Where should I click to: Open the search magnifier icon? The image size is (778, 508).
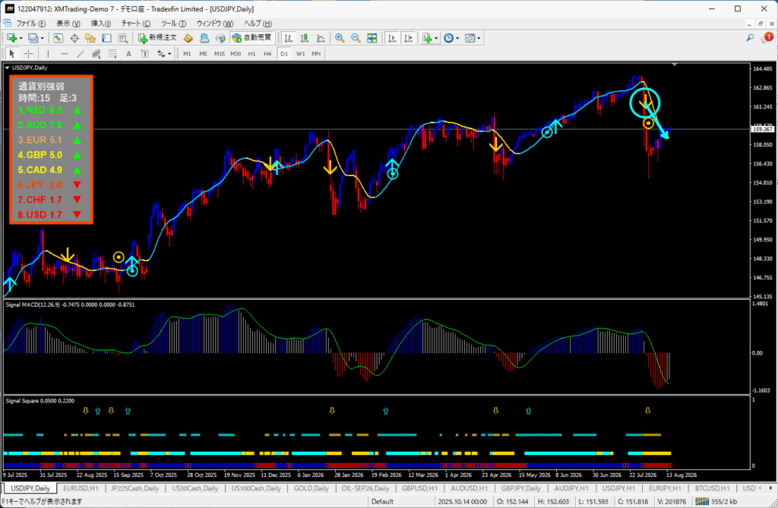[x=750, y=38]
